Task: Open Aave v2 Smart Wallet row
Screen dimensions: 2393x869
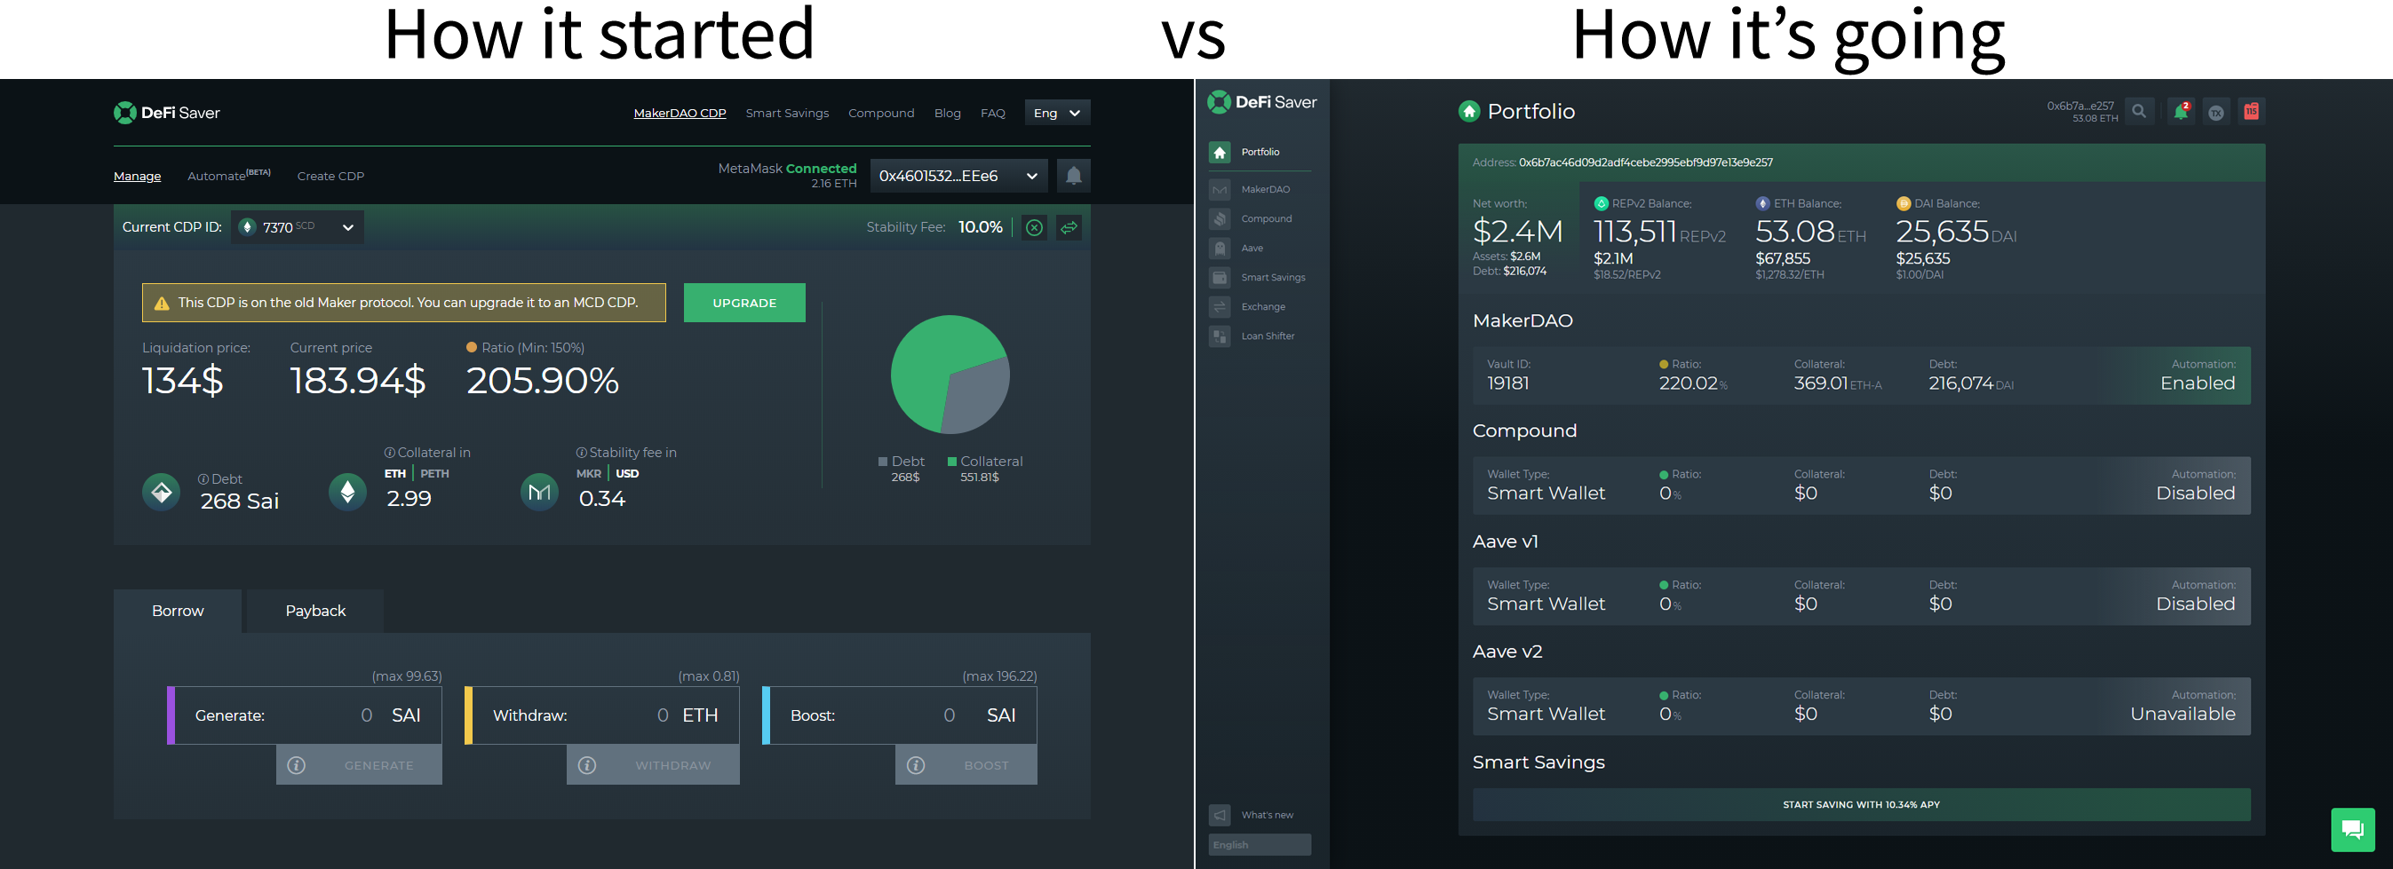Action: point(1862,707)
